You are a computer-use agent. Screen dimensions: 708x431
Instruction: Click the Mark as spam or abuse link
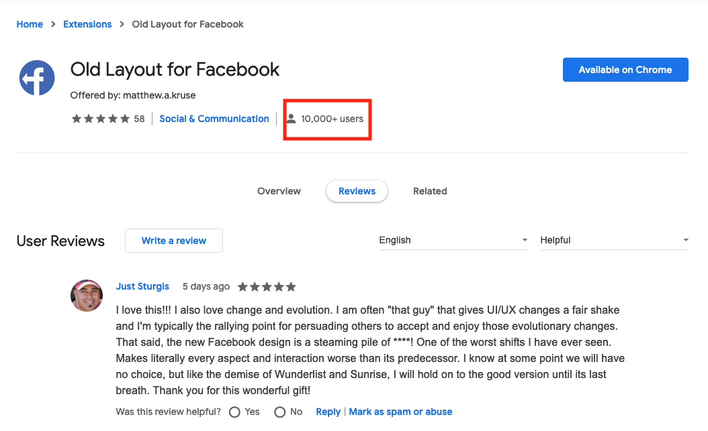[x=400, y=412]
